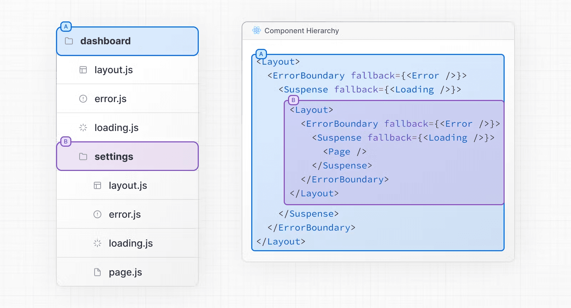Screen dimensions: 571x308
Task: Select the settings folder row
Action: (127, 157)
